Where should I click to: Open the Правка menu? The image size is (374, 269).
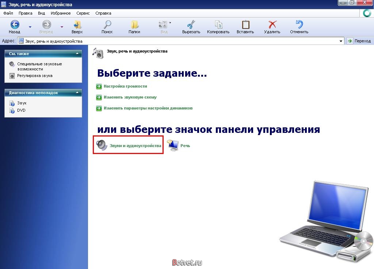pos(26,13)
